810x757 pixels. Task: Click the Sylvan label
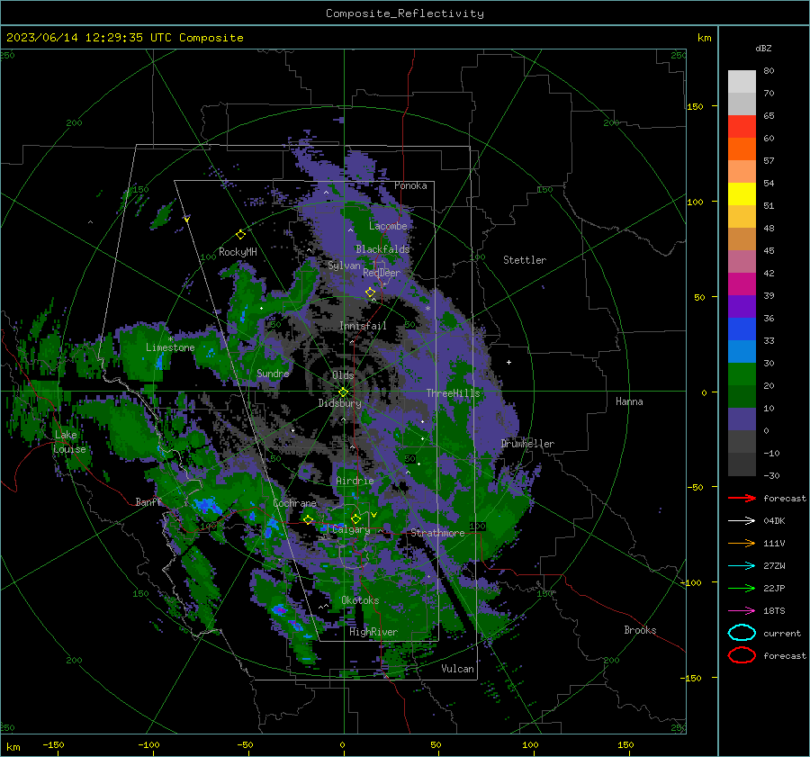tap(344, 266)
